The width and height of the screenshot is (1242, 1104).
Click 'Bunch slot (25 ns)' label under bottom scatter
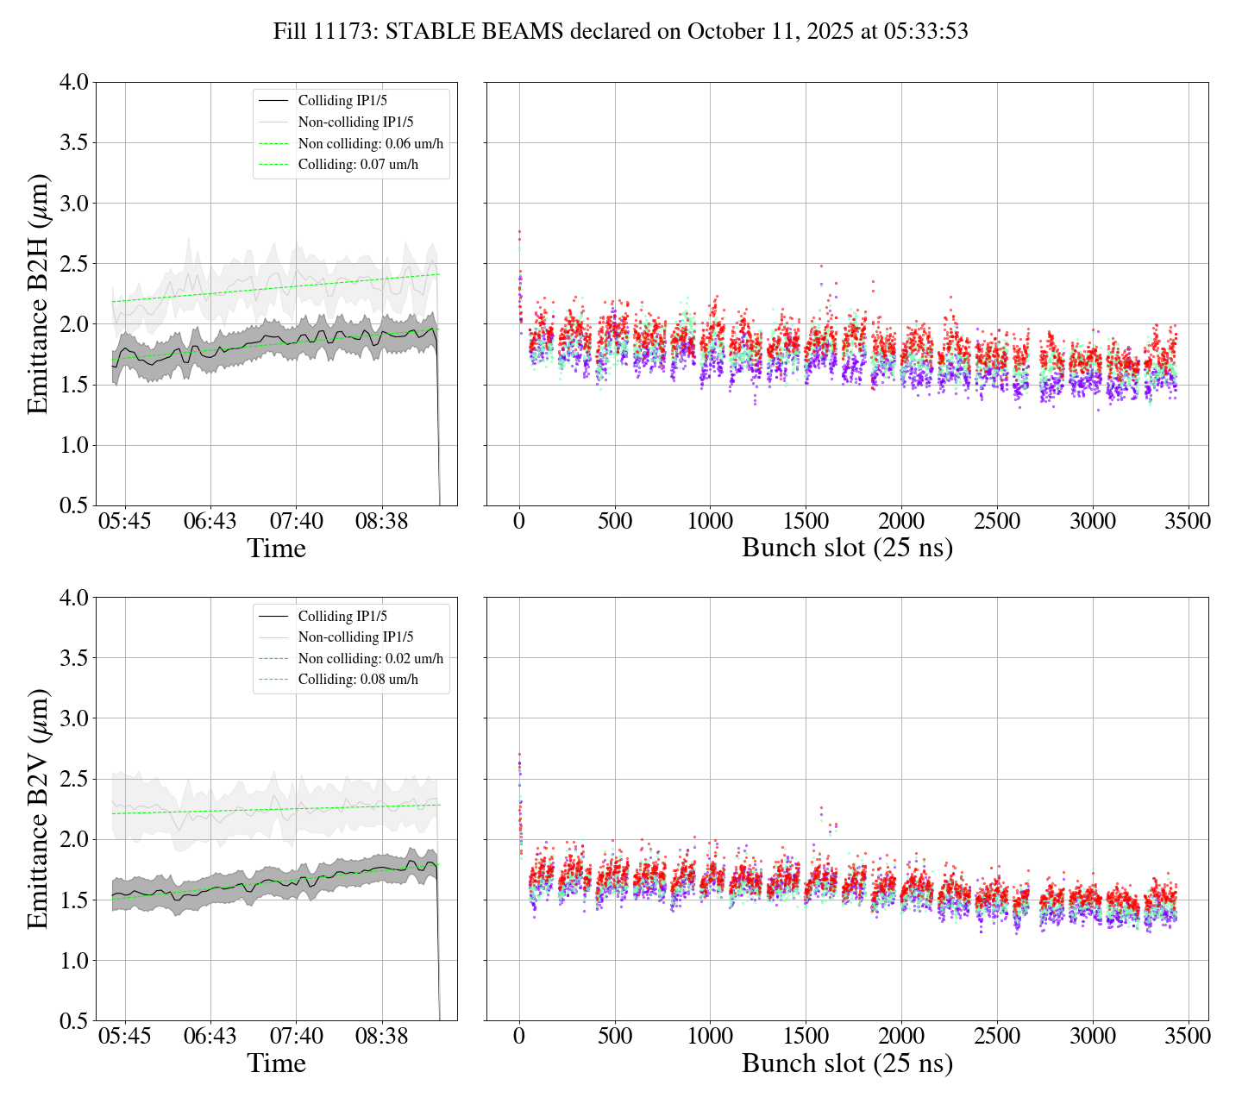tap(847, 1063)
